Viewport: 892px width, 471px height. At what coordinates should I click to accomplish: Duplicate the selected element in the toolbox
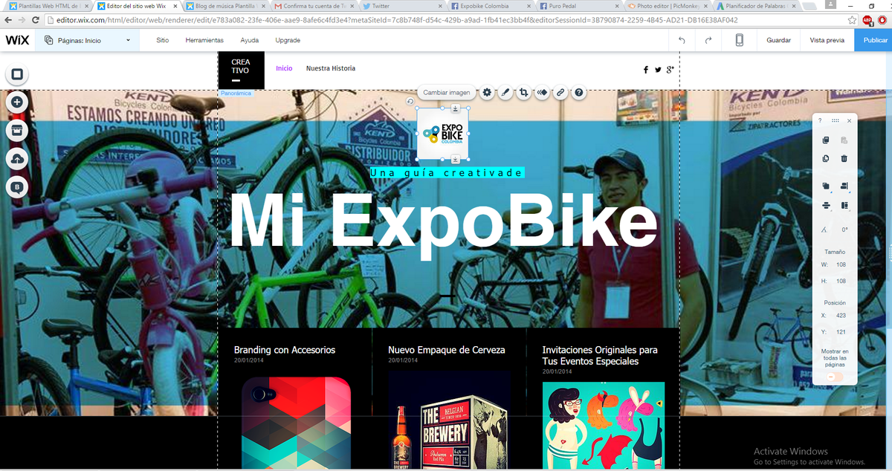pos(826,158)
